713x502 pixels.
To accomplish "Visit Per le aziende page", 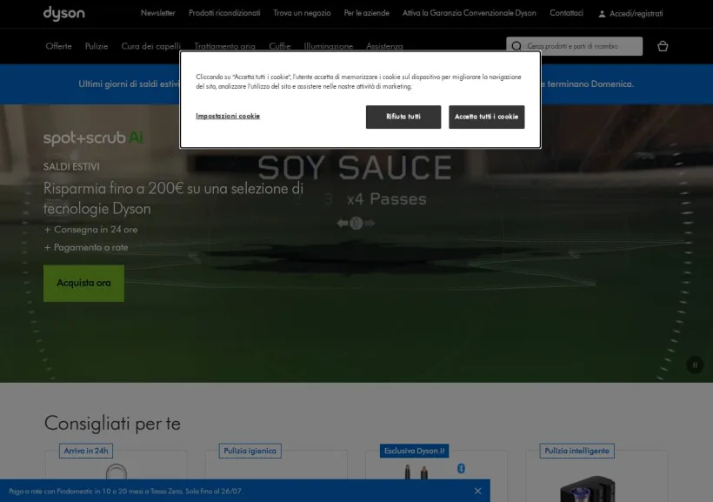I will (367, 13).
